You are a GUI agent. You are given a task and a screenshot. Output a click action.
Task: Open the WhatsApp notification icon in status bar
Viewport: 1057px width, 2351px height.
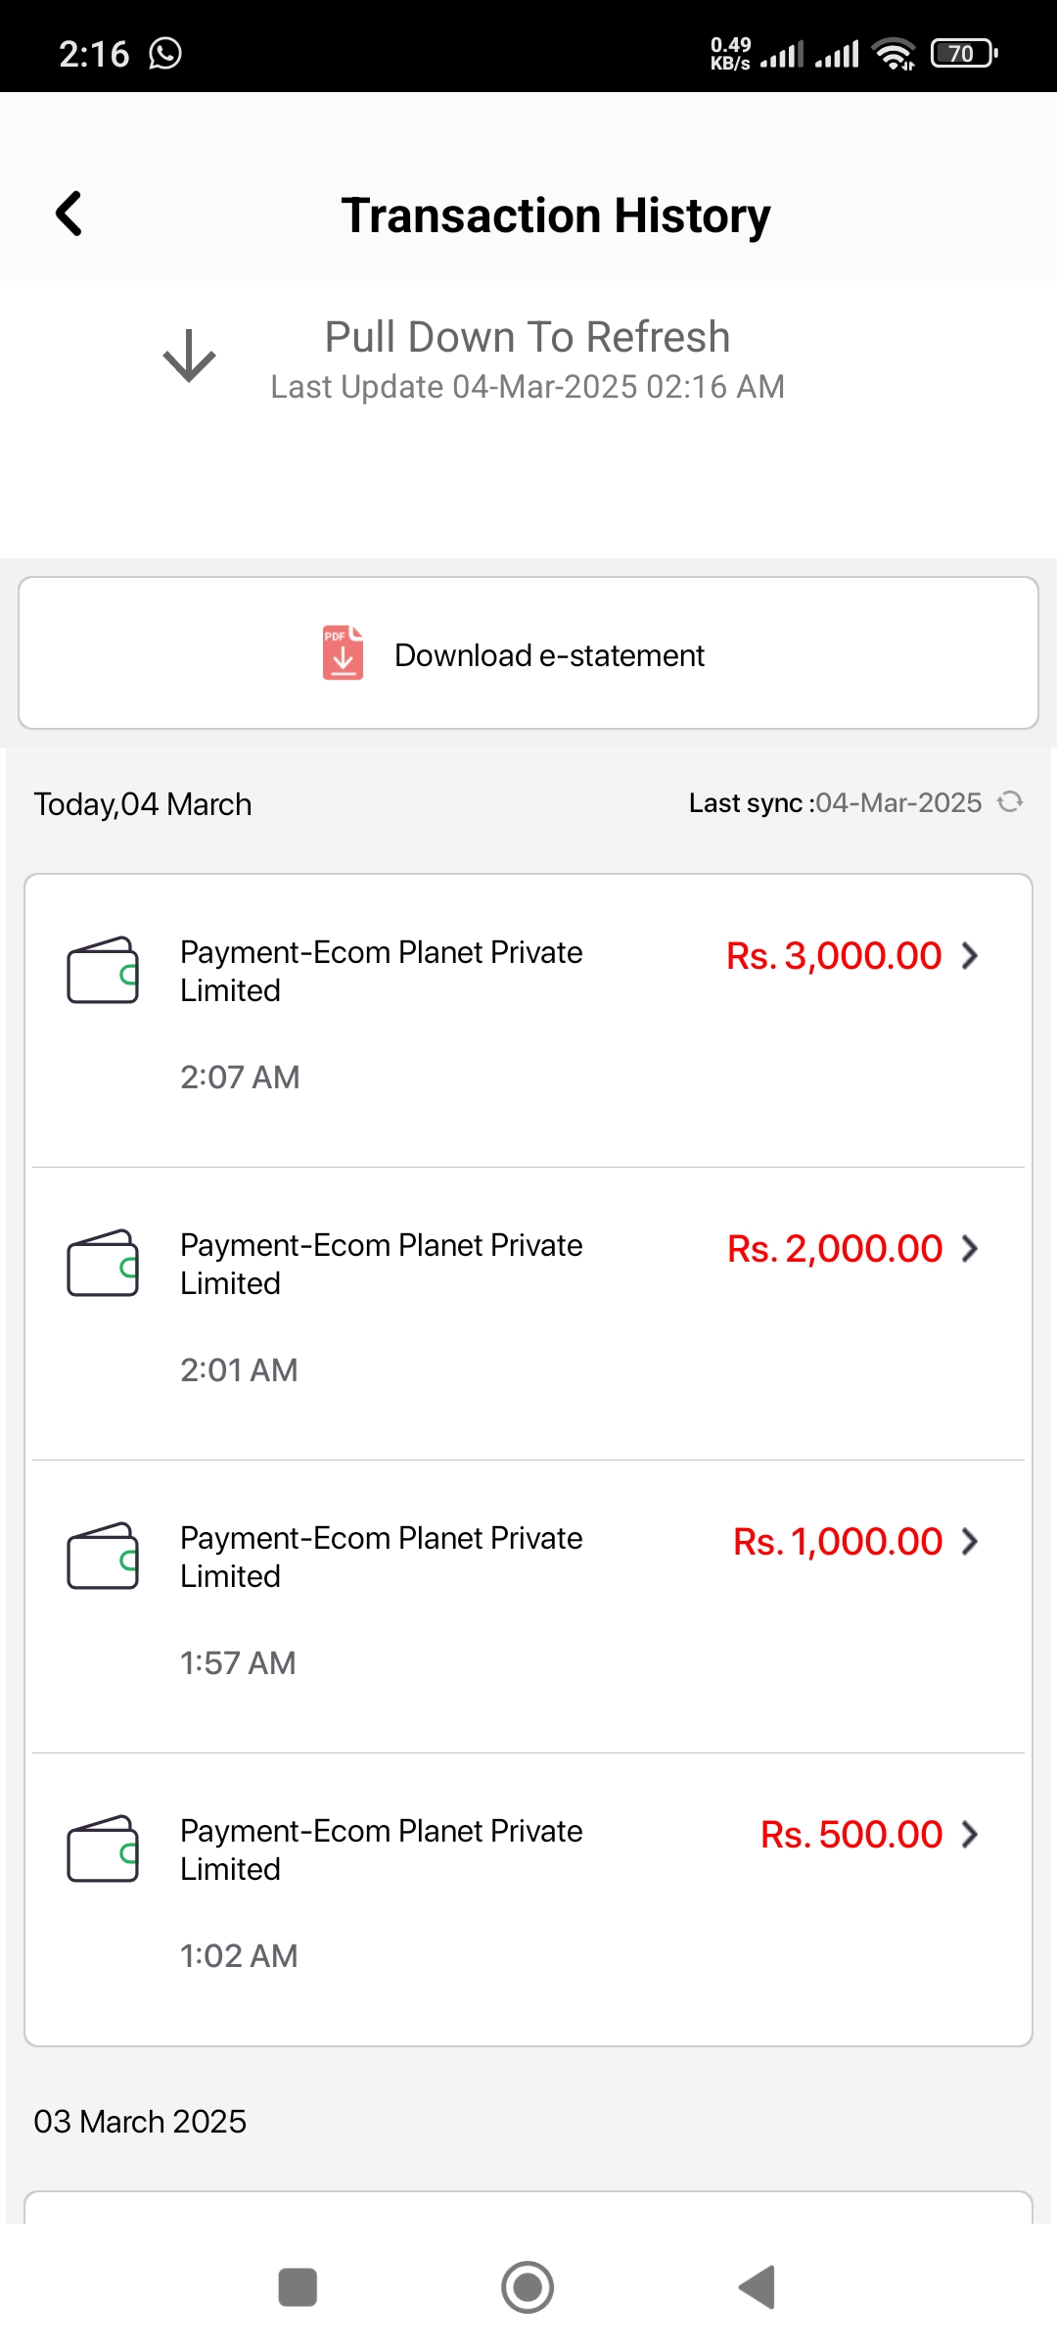click(165, 53)
